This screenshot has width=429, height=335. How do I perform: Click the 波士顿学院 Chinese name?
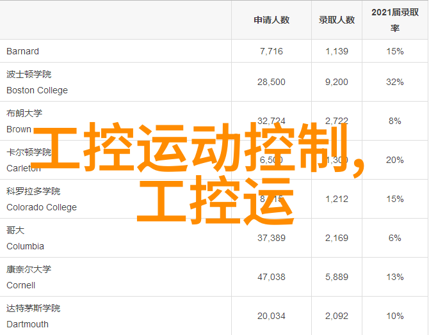coord(29,74)
